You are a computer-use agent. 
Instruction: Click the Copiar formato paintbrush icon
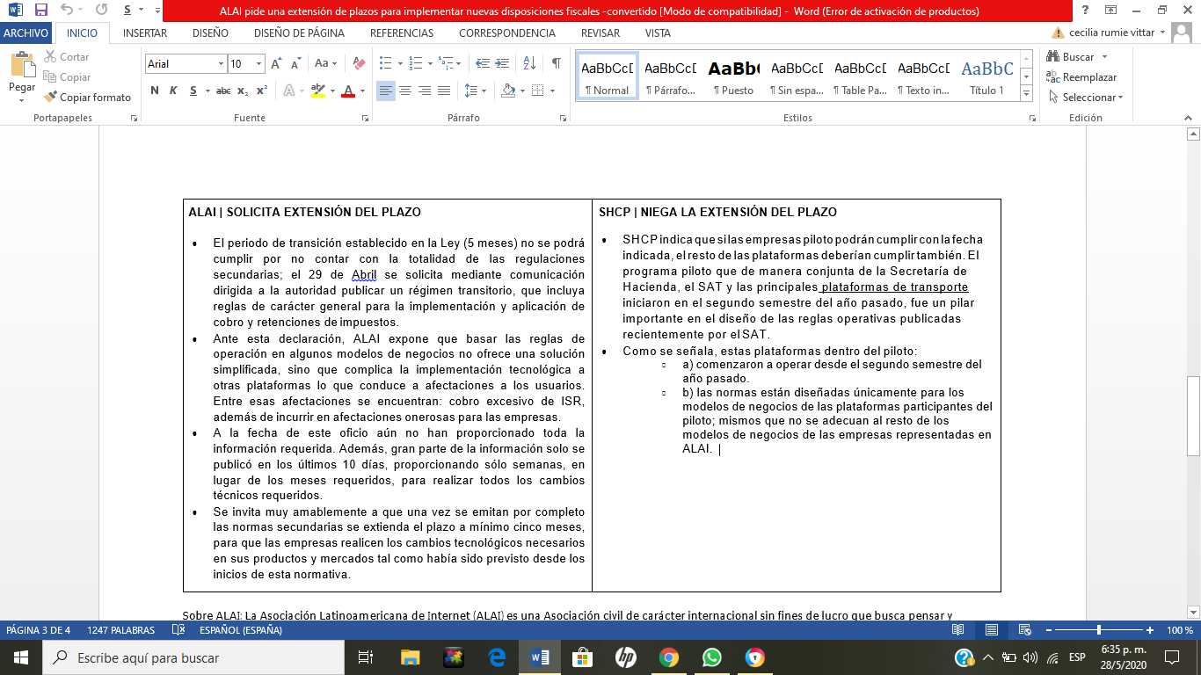click(51, 98)
